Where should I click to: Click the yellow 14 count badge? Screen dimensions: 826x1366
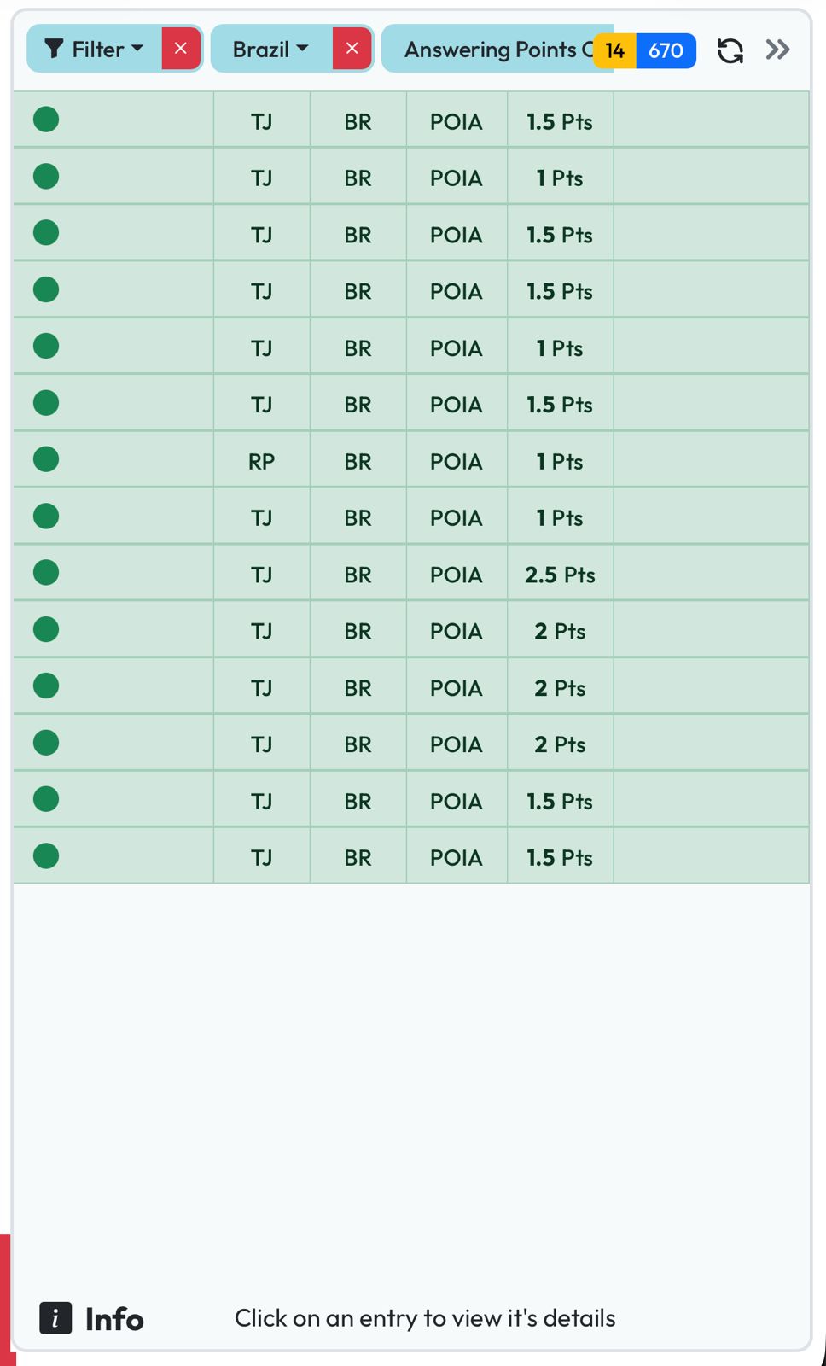click(614, 50)
